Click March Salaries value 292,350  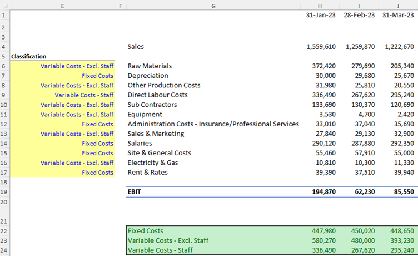click(400, 144)
